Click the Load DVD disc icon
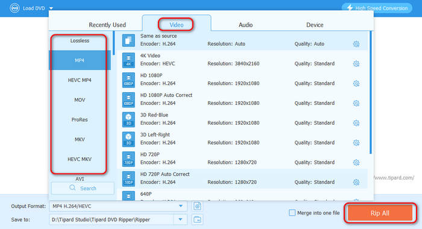This screenshot has width=422, height=229. (14, 8)
